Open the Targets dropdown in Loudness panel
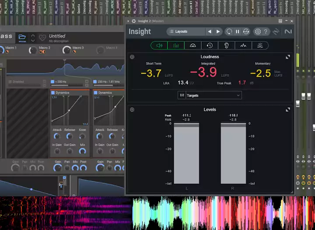This screenshot has height=230, width=315. click(210, 96)
